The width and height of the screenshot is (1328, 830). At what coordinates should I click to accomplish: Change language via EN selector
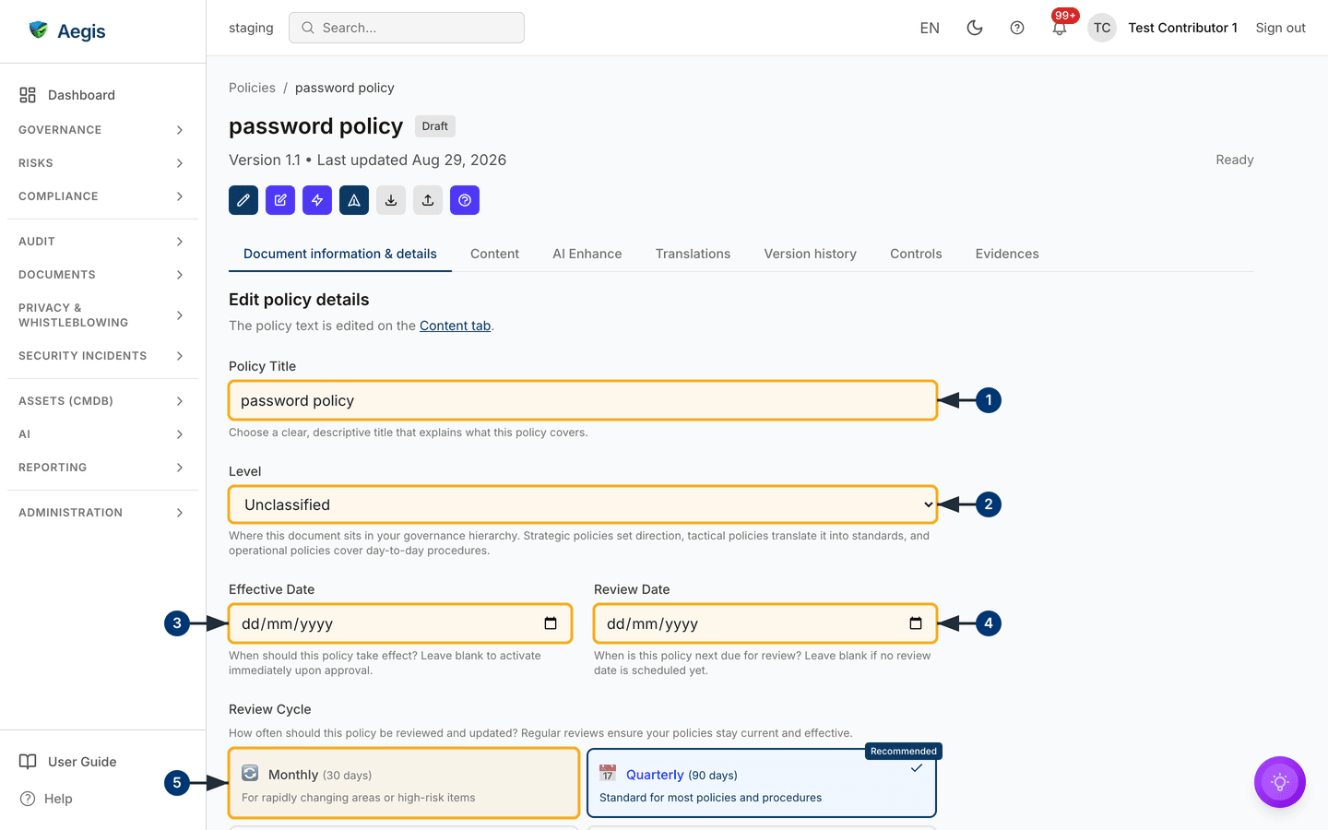pos(930,28)
